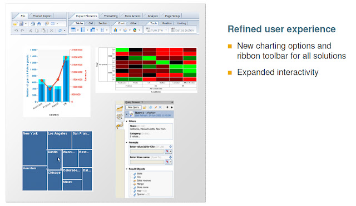Insert a line chart using the line chart icon

point(125,30)
